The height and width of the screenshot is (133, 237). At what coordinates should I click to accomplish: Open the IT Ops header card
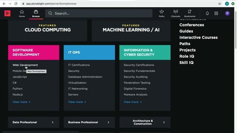pos(89,52)
